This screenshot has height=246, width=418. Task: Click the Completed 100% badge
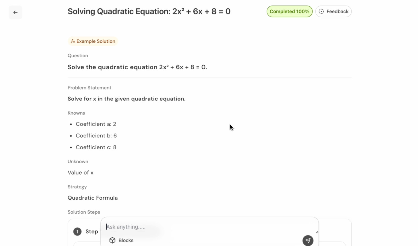(289, 12)
